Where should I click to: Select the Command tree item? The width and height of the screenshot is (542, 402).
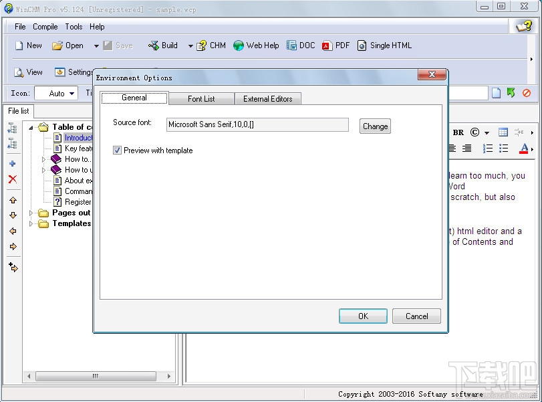[x=78, y=191]
